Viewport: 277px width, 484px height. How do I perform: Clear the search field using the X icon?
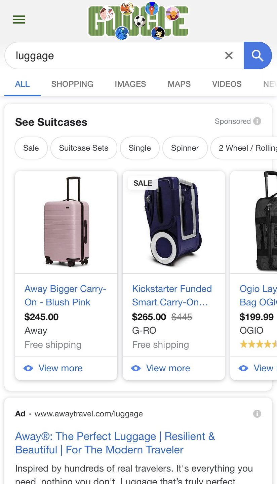[x=229, y=55]
